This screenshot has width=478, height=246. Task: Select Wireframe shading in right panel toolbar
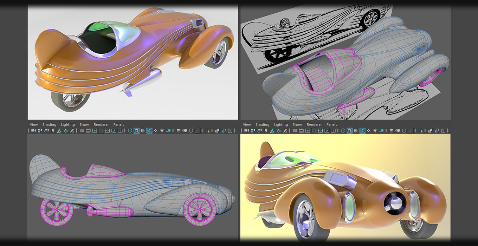click(x=343, y=130)
